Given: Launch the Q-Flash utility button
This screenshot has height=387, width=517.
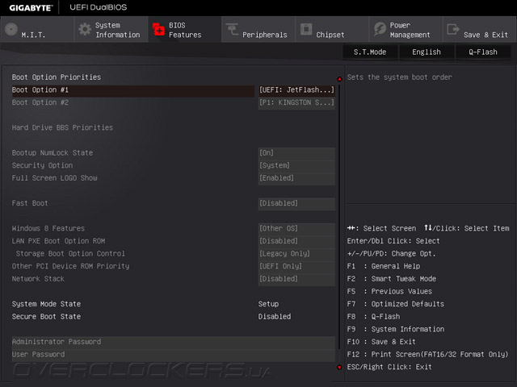Looking at the screenshot, I should (x=483, y=52).
